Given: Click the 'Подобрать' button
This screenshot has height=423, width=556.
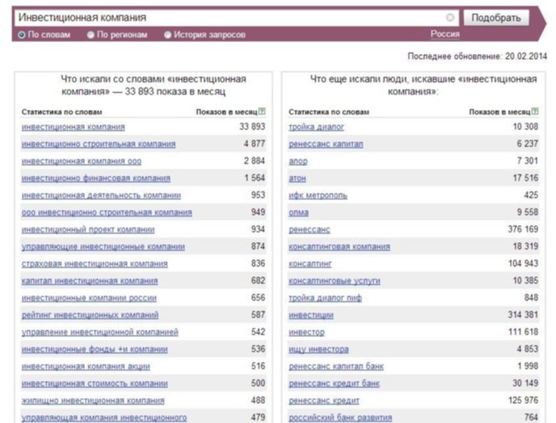Looking at the screenshot, I should coord(496,18).
